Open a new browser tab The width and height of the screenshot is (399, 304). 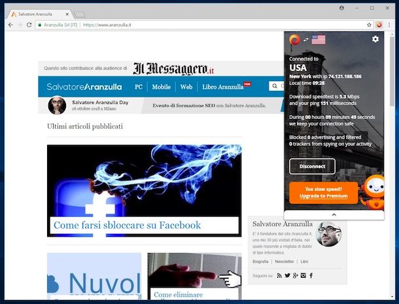click(80, 14)
